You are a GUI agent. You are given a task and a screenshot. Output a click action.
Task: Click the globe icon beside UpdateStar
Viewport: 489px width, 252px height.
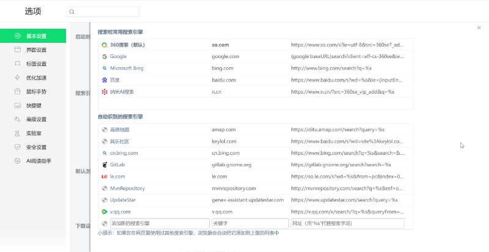pyautogui.click(x=105, y=200)
